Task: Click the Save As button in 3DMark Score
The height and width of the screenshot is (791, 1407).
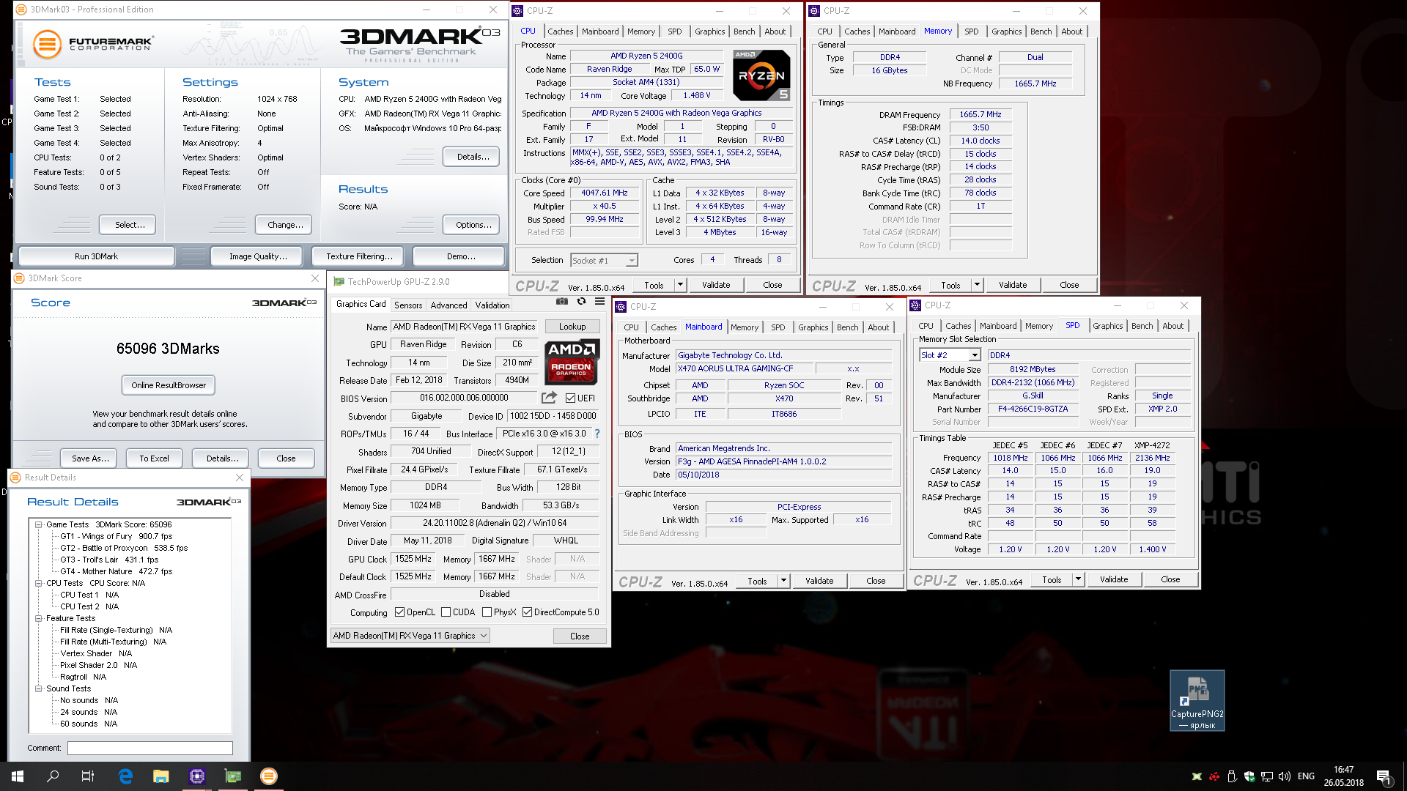Action: click(x=90, y=458)
